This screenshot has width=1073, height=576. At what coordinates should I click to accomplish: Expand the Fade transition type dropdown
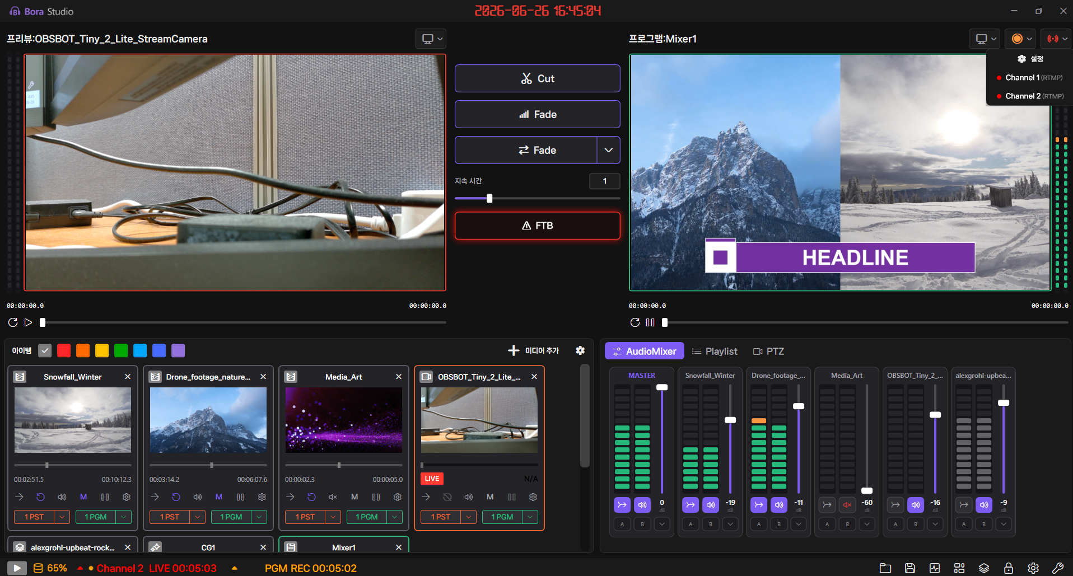point(609,150)
